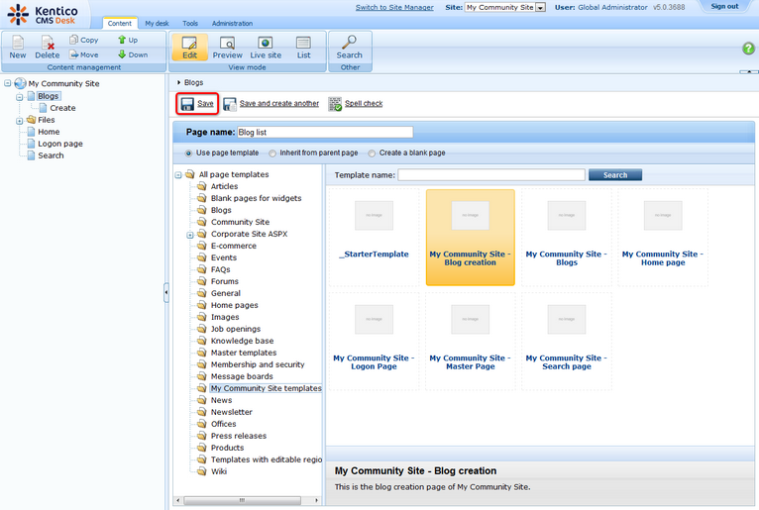Viewport: 759px width, 510px height.
Task: Switch to Live site view mode
Action: [266, 48]
